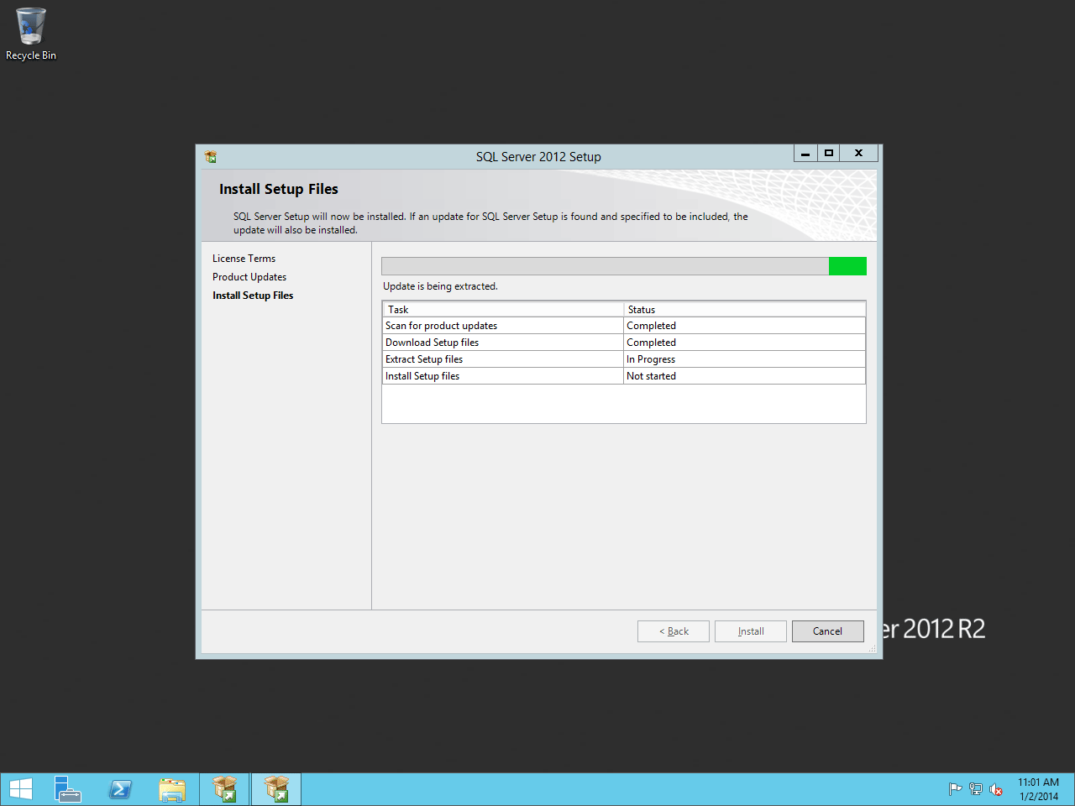Select the Product Updates step
This screenshot has width=1075, height=806.
pos(249,277)
